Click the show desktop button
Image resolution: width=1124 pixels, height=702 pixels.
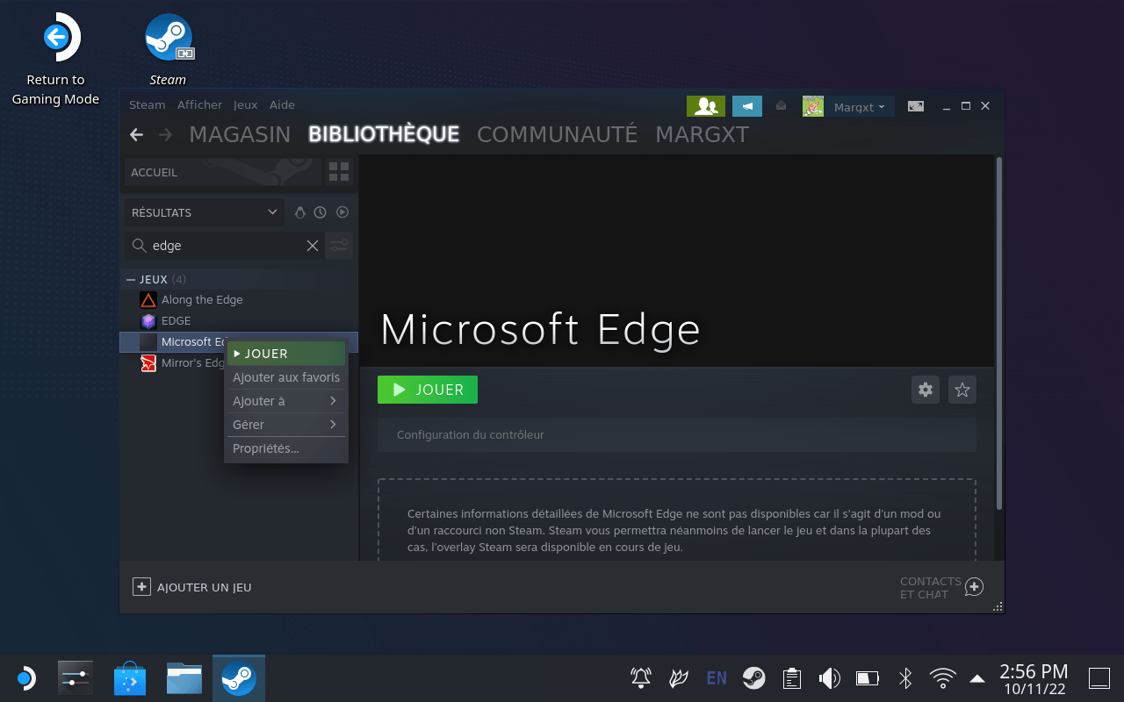coord(1099,678)
